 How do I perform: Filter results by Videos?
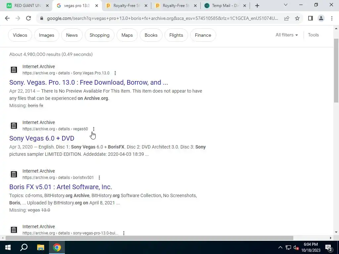coord(20,35)
